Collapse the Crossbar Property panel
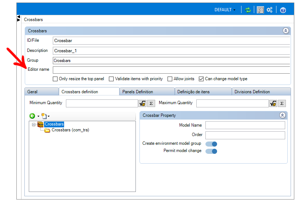Screen dimensions: 295x201 (x=282, y=115)
